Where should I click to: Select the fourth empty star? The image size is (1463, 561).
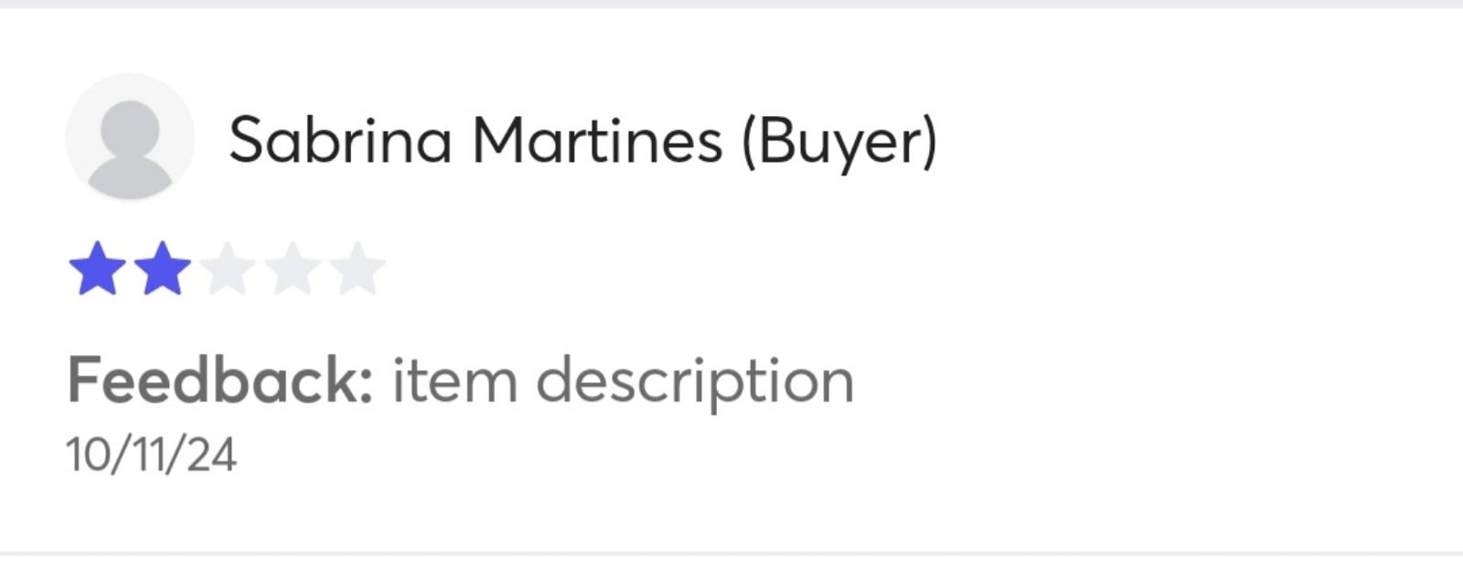(292, 269)
